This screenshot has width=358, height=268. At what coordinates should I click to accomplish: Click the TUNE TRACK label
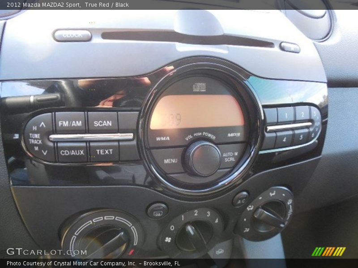[x=35, y=139]
